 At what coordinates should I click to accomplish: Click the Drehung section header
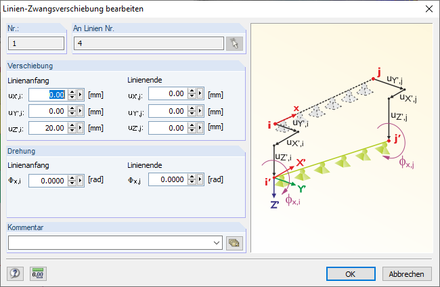click(22, 151)
